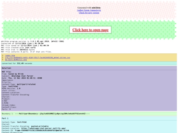Select the Content-Location netlify.app URL line

click(34, 128)
